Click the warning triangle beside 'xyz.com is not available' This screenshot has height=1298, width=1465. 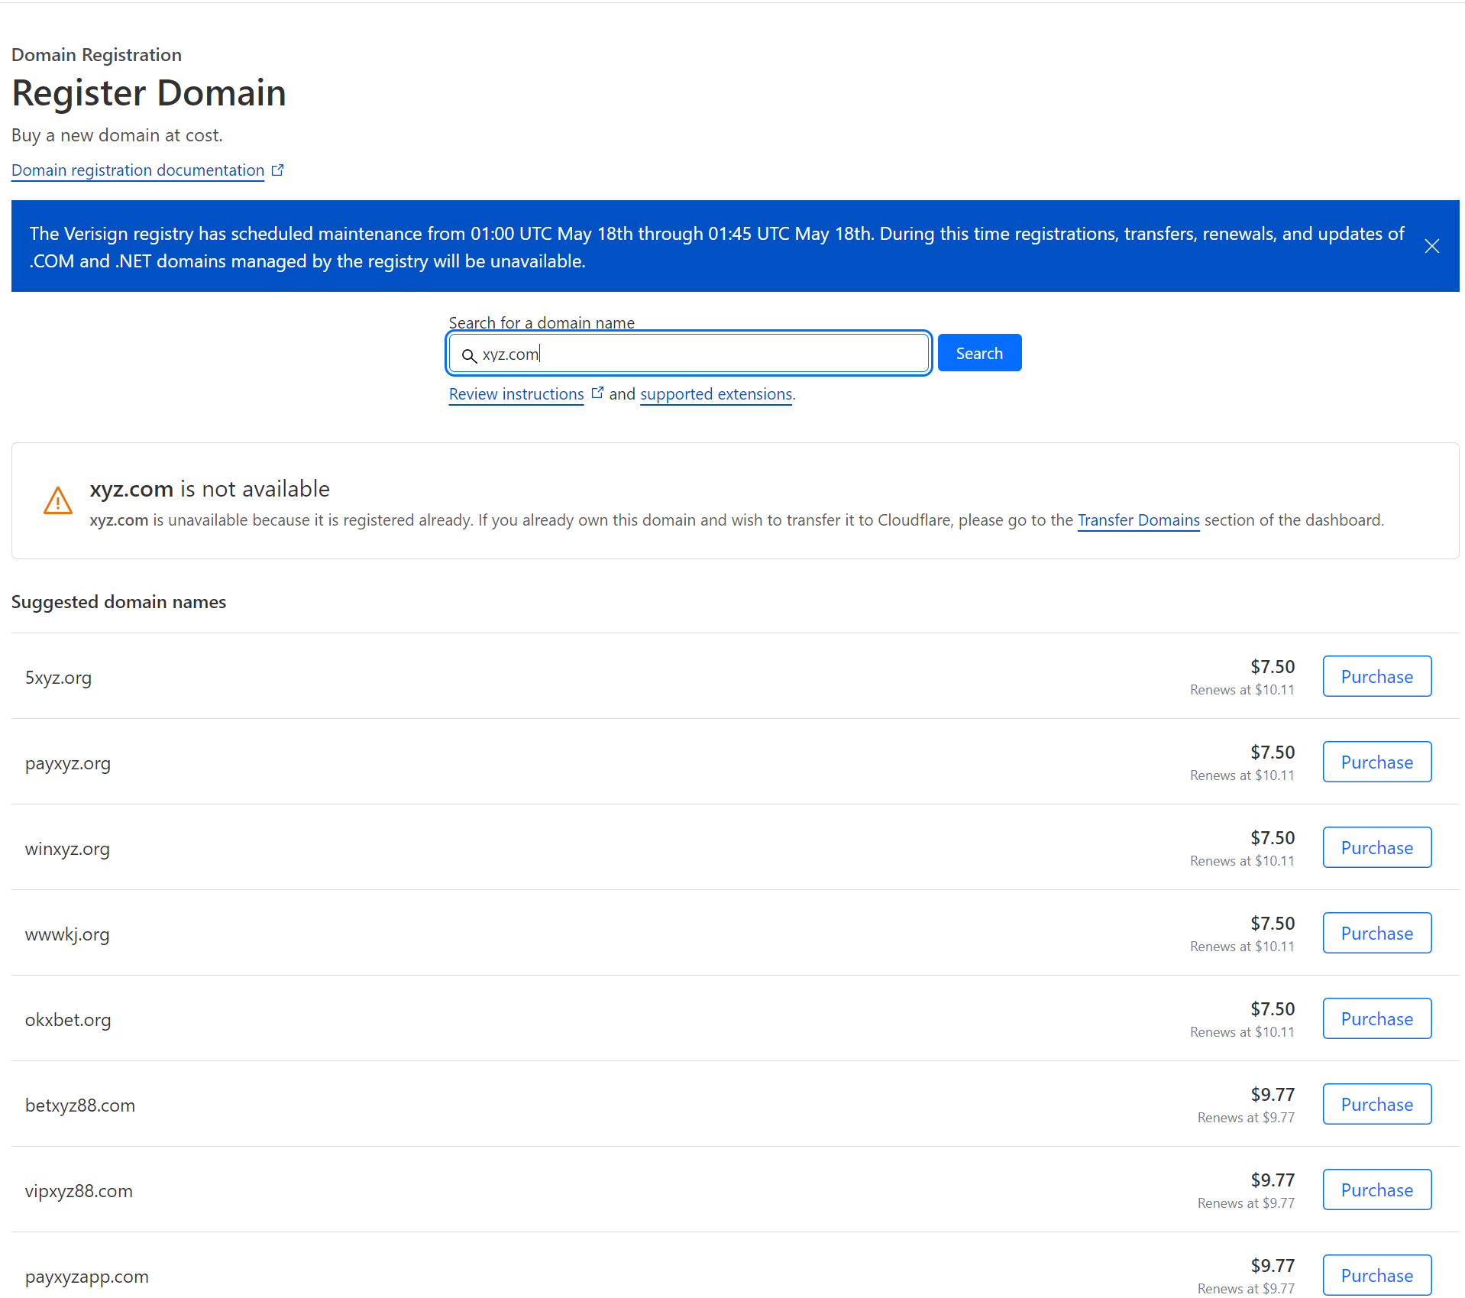pos(58,500)
